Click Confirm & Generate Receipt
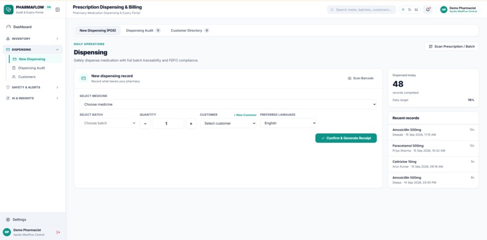This screenshot has height=240, width=487. click(x=346, y=138)
